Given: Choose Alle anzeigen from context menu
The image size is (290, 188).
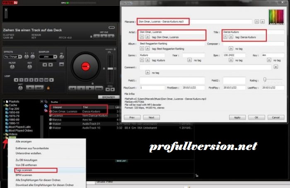Looking at the screenshot, I should point(24,141).
